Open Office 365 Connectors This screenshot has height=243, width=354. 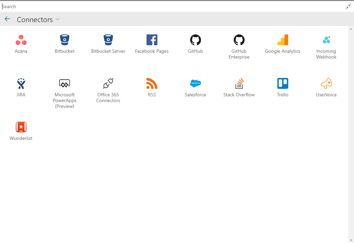[x=108, y=84]
